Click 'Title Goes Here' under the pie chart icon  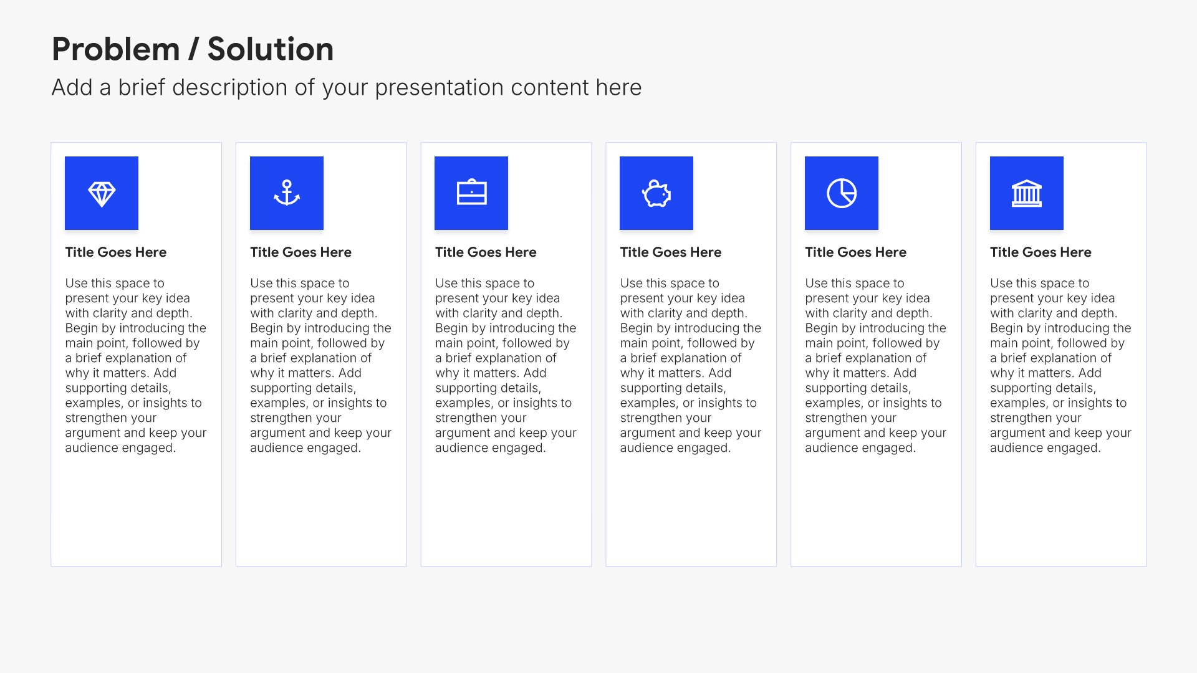pos(856,252)
